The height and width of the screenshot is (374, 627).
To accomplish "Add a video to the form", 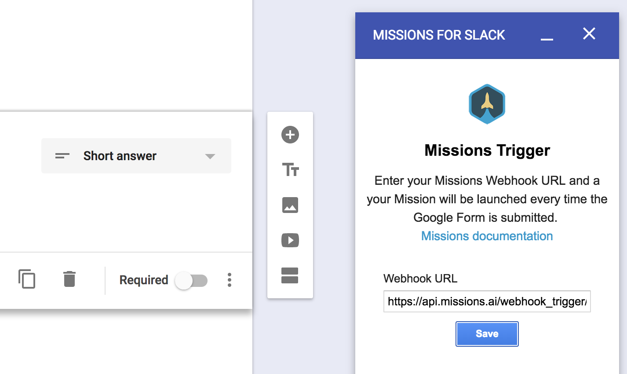I will click(290, 240).
